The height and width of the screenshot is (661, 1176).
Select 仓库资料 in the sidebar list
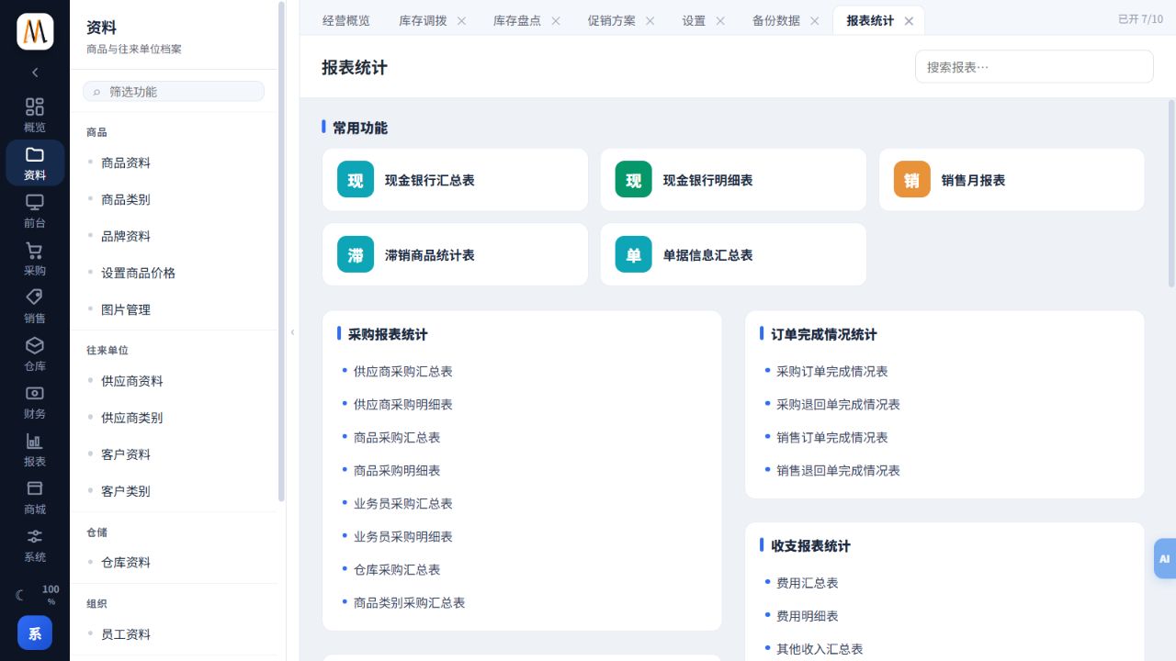126,563
